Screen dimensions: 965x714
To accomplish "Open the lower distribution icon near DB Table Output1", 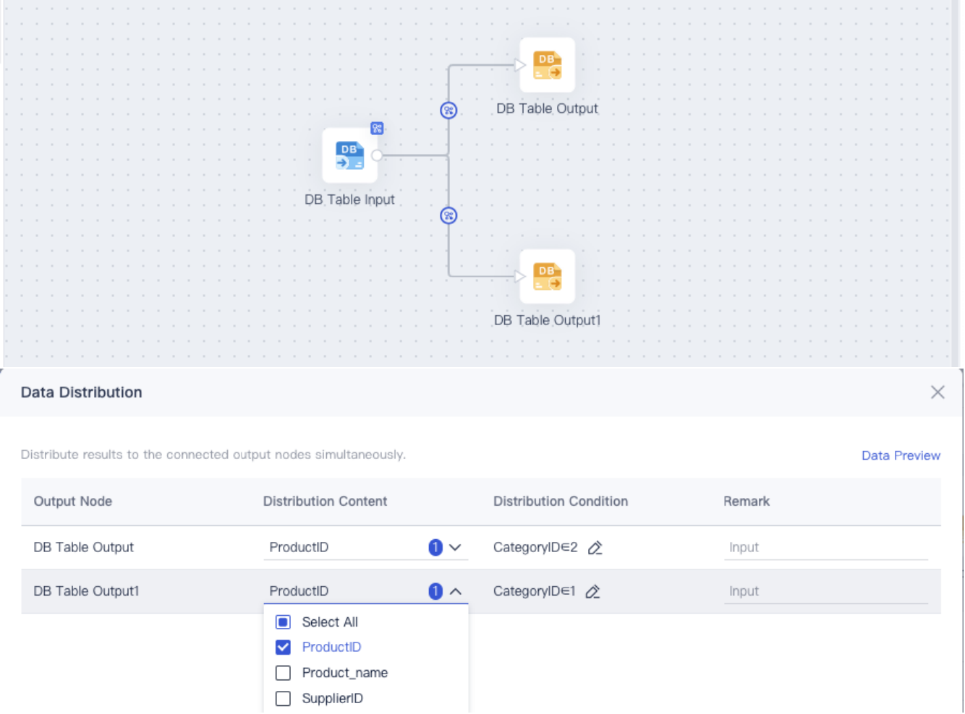I will (x=449, y=215).
